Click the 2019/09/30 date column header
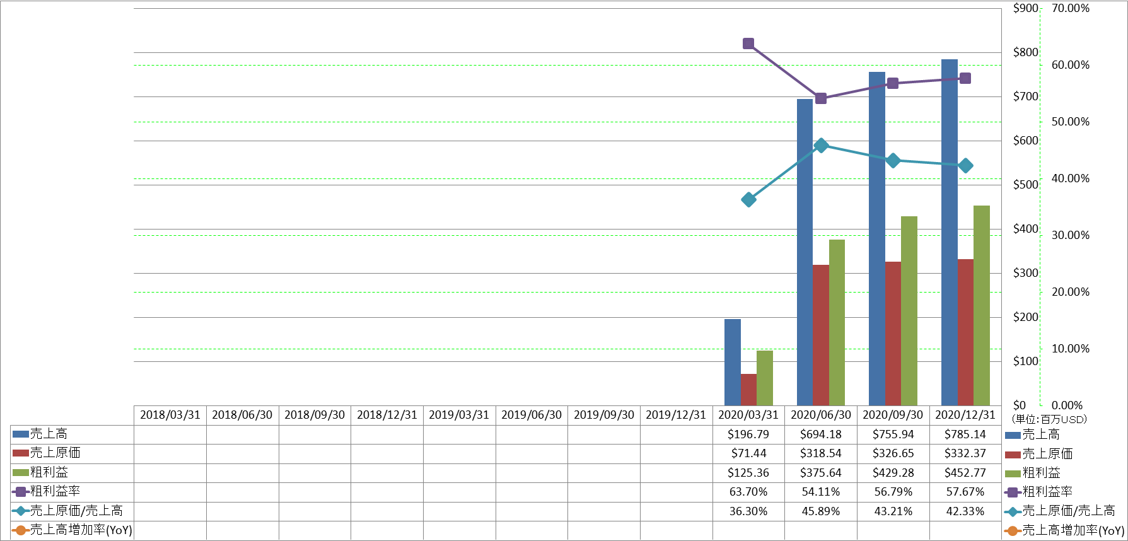This screenshot has height=541, width=1128. click(604, 415)
